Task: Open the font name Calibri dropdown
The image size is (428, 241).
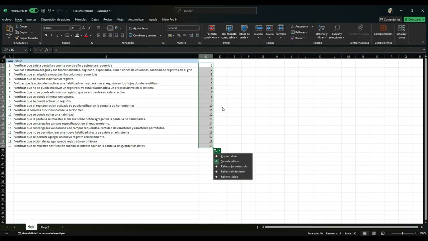Action: [x=69, y=28]
